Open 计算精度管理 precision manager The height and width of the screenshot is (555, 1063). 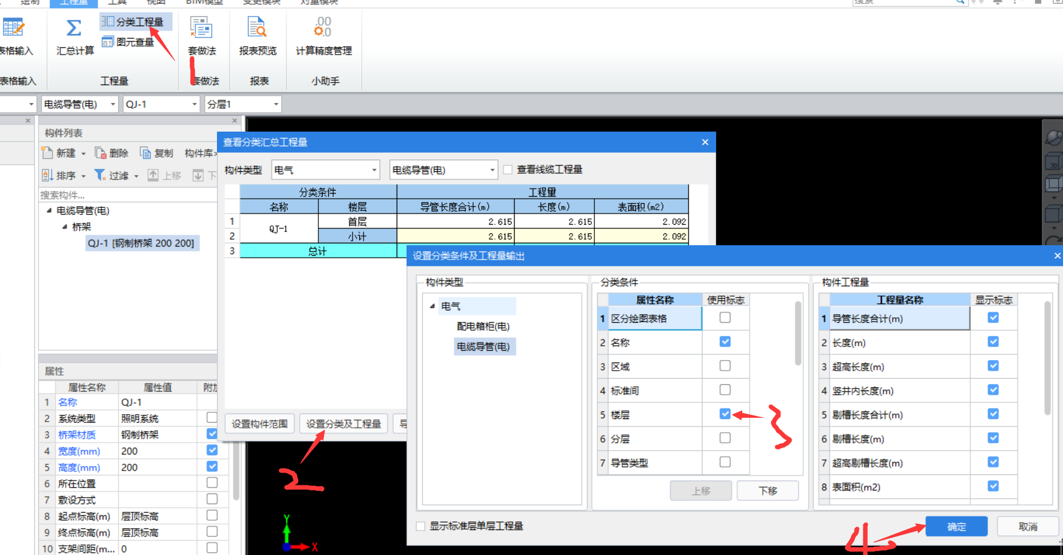coord(323,35)
